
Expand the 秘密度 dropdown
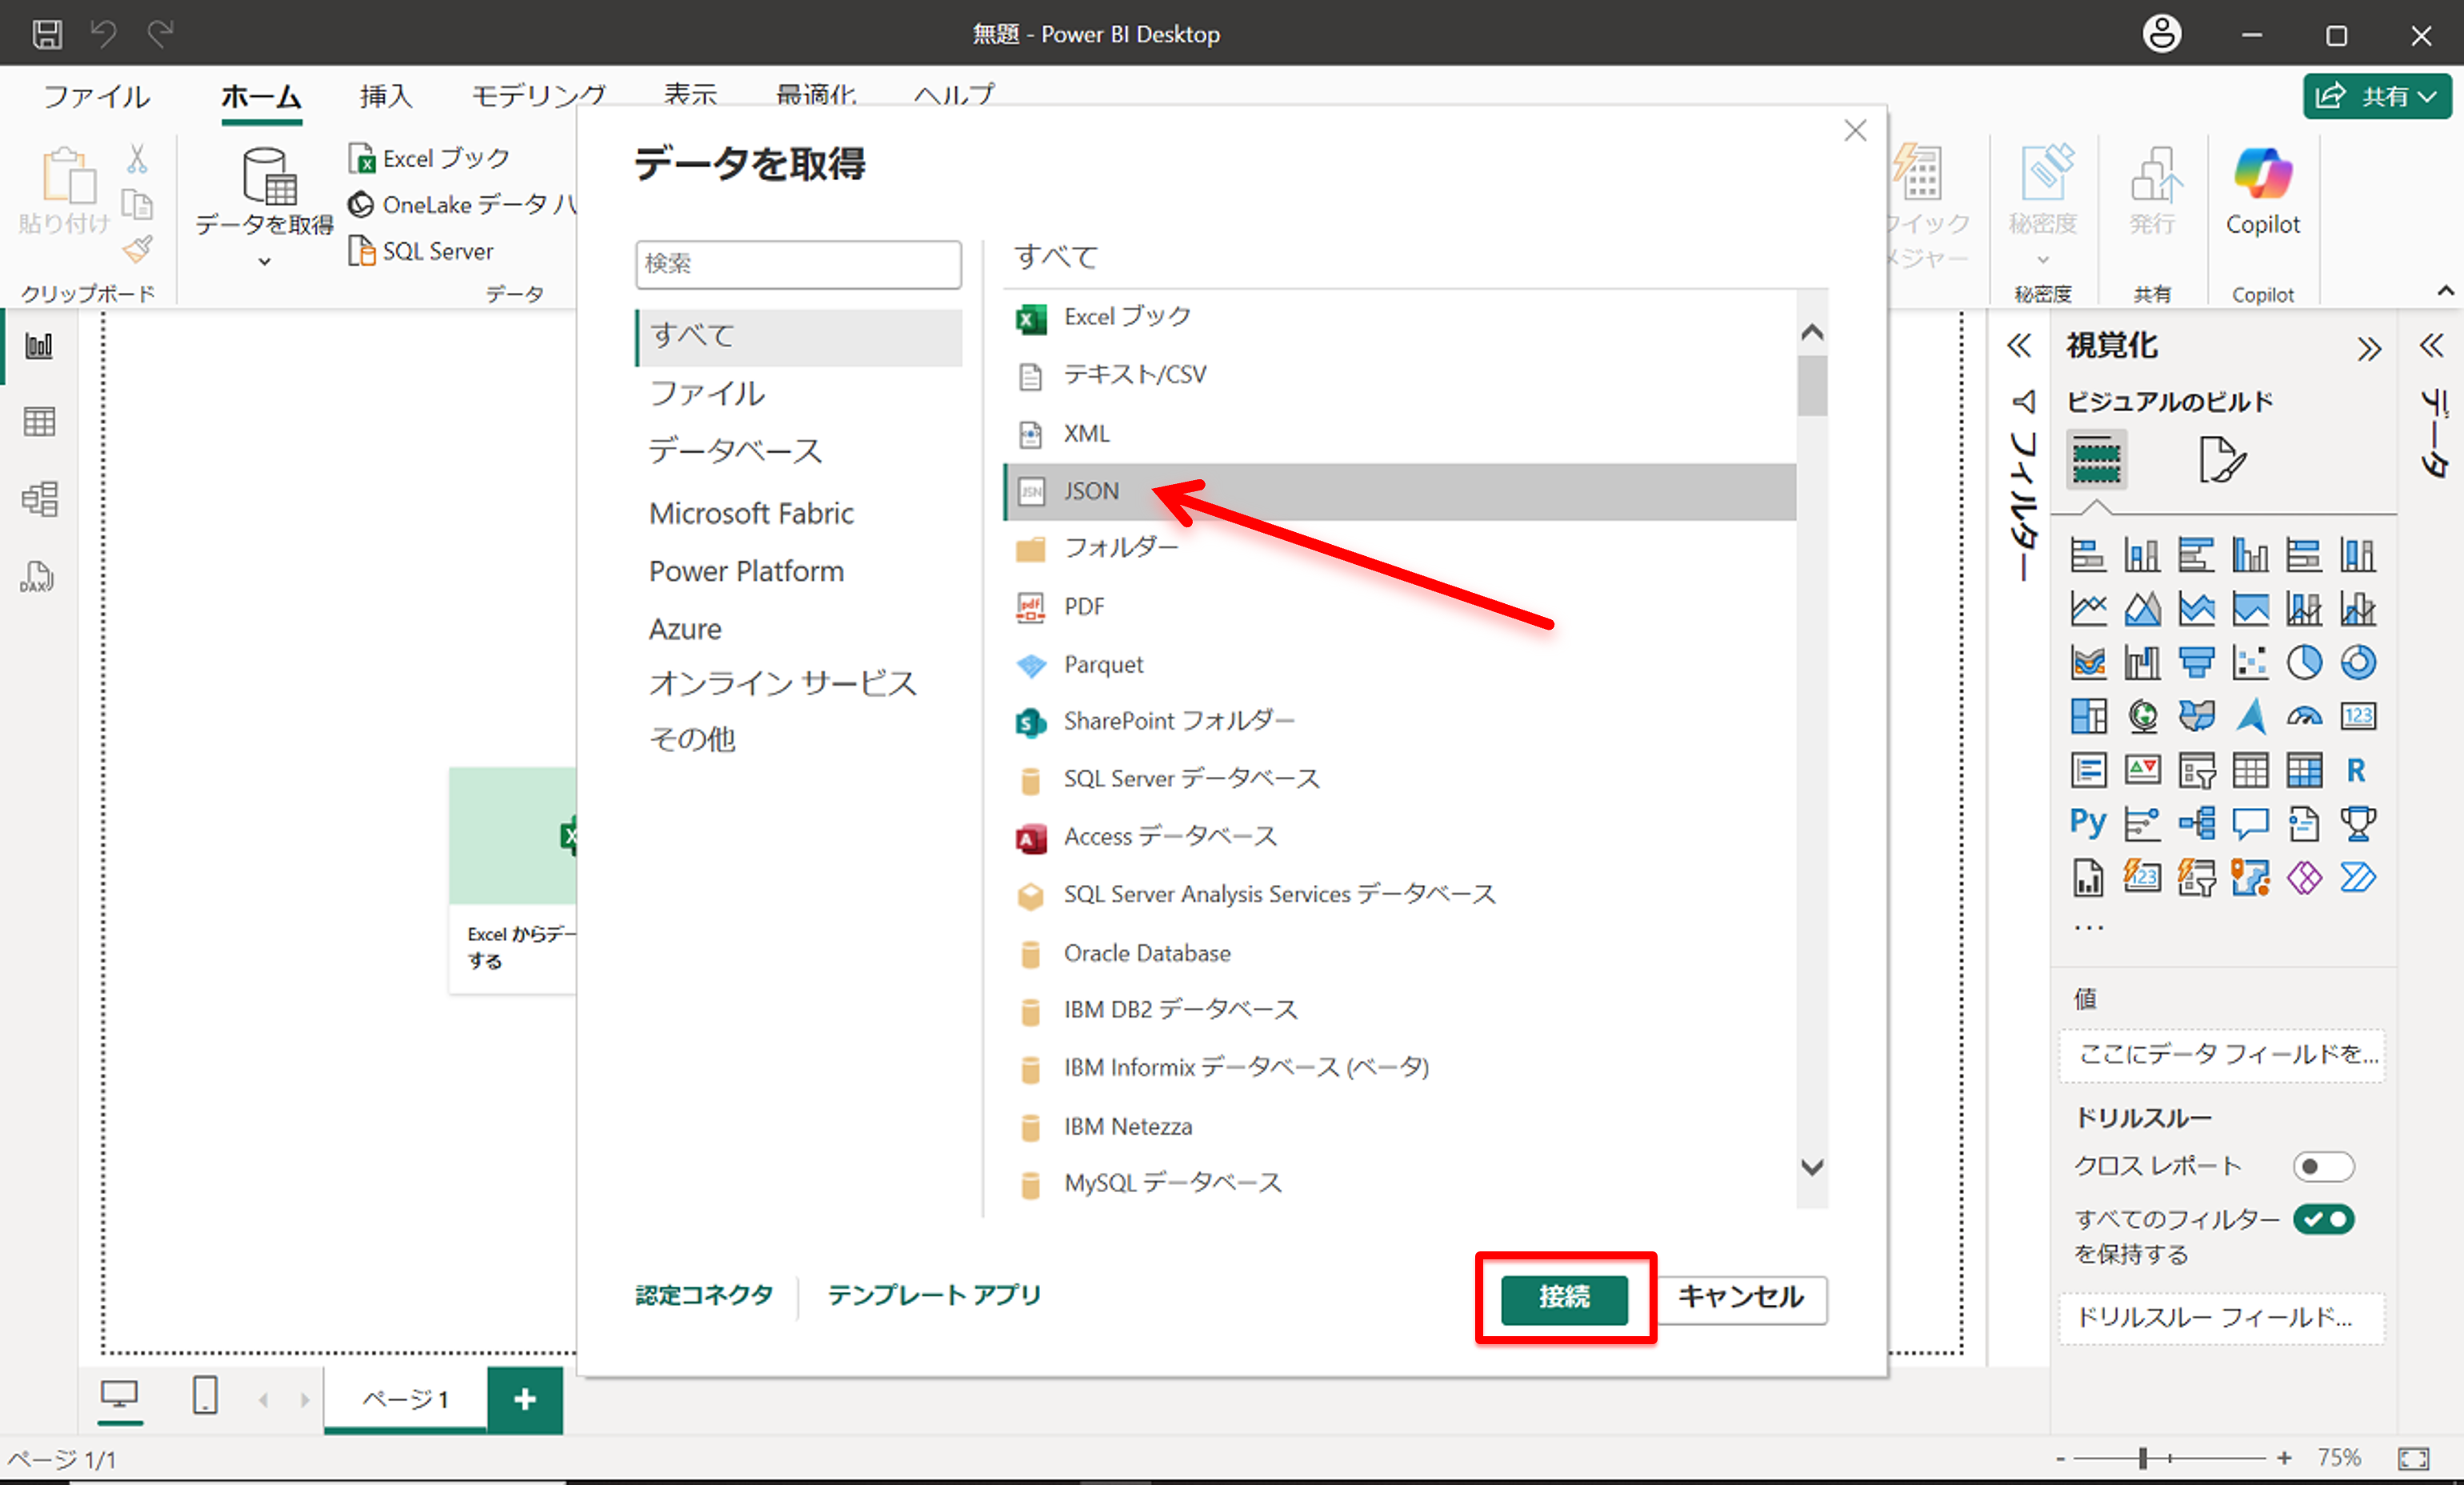click(x=2043, y=260)
